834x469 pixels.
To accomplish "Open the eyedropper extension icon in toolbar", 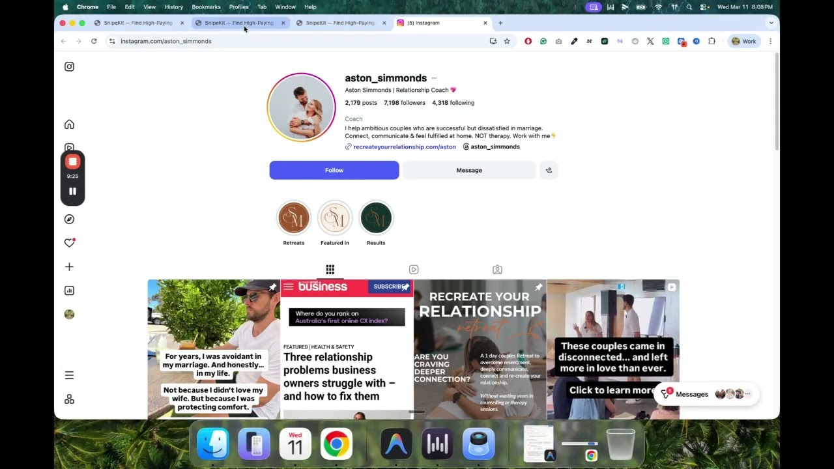I will [574, 41].
